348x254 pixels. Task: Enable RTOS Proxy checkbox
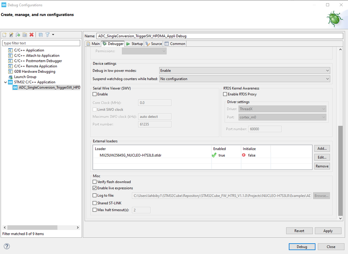225,94
